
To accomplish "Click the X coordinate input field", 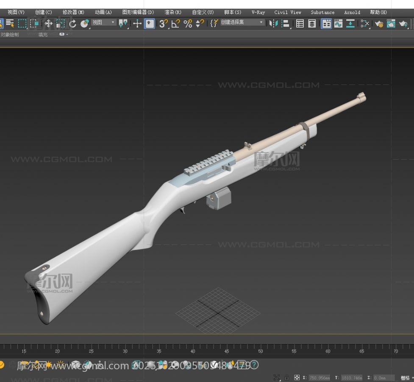I will pos(319,377).
